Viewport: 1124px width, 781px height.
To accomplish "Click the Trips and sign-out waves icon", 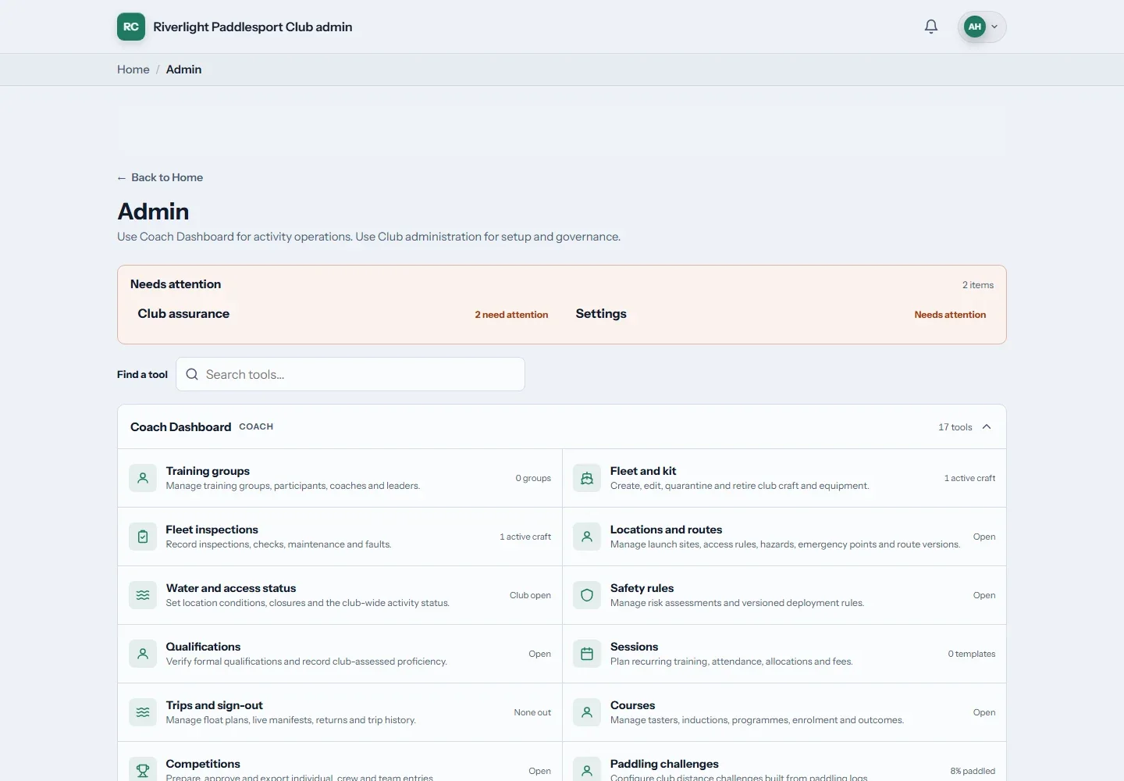I will pyautogui.click(x=143, y=712).
